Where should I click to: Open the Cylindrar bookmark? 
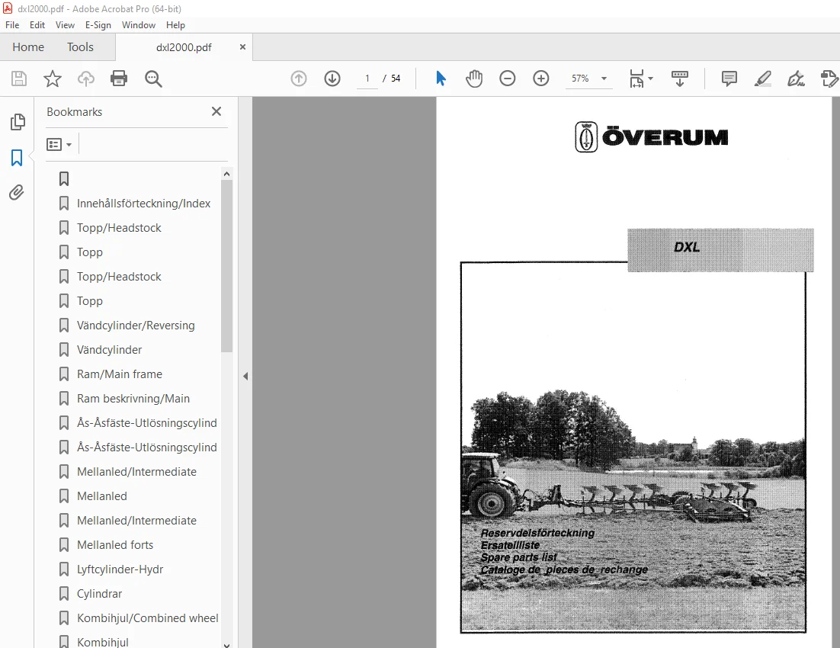[100, 593]
